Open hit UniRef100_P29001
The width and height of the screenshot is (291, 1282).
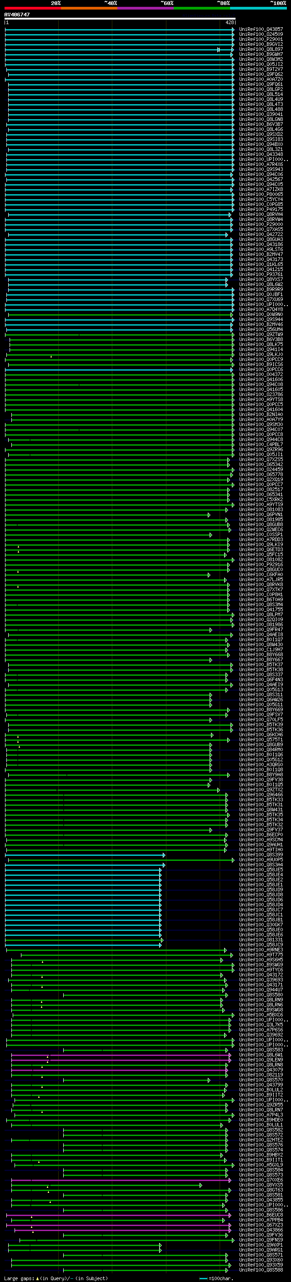261,39
